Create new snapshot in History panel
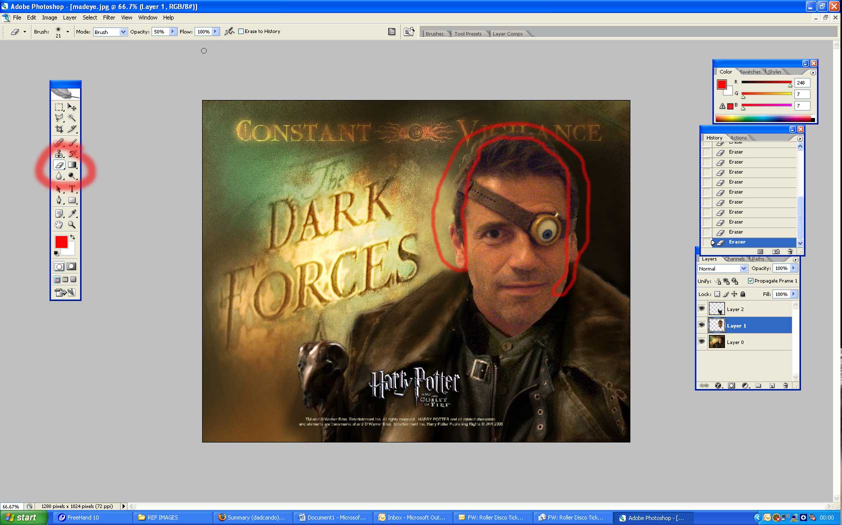Image resolution: width=842 pixels, height=525 pixels. [x=776, y=251]
